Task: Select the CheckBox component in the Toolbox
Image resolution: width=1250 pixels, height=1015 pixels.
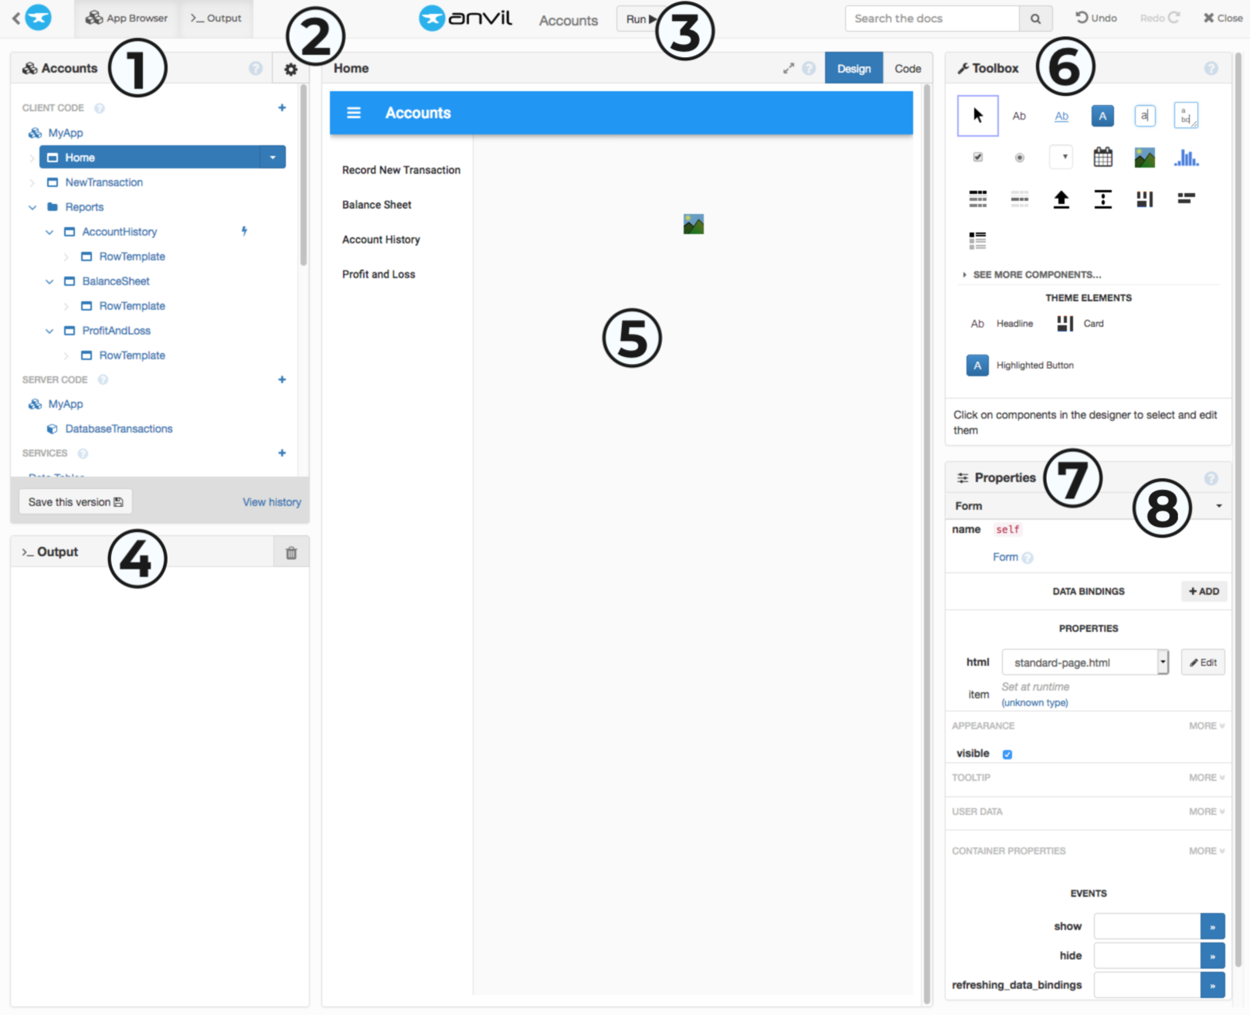Action: 977,157
